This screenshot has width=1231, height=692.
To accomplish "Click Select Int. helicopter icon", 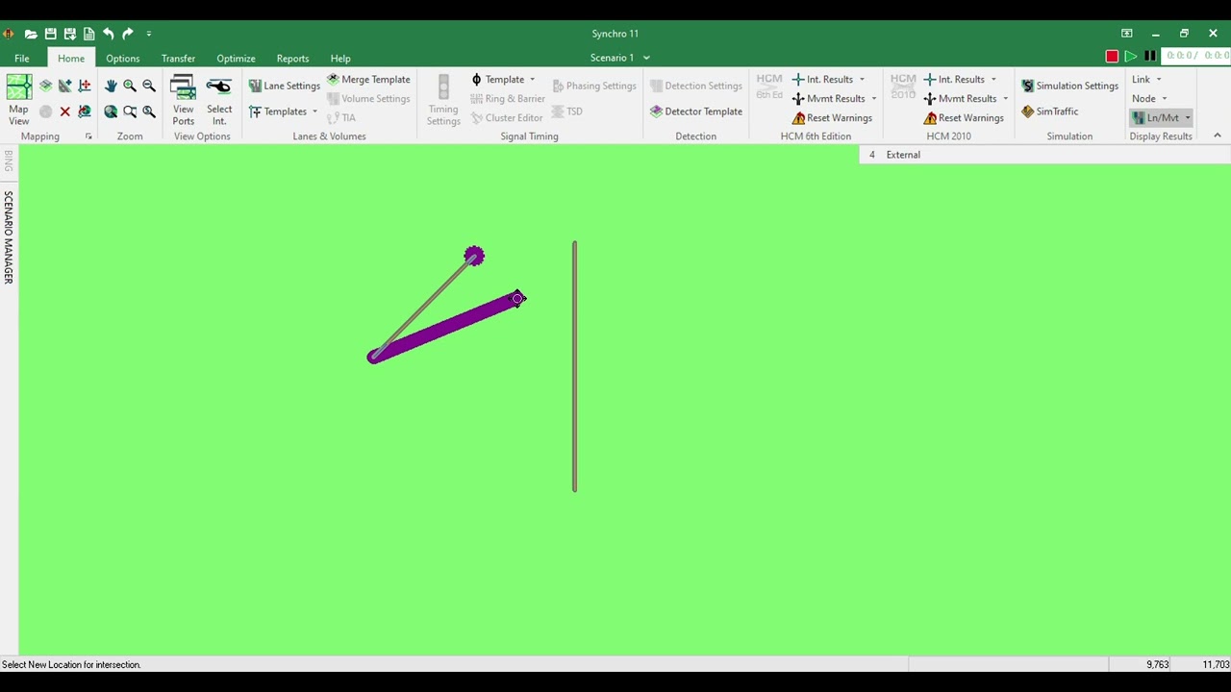I will point(219,100).
